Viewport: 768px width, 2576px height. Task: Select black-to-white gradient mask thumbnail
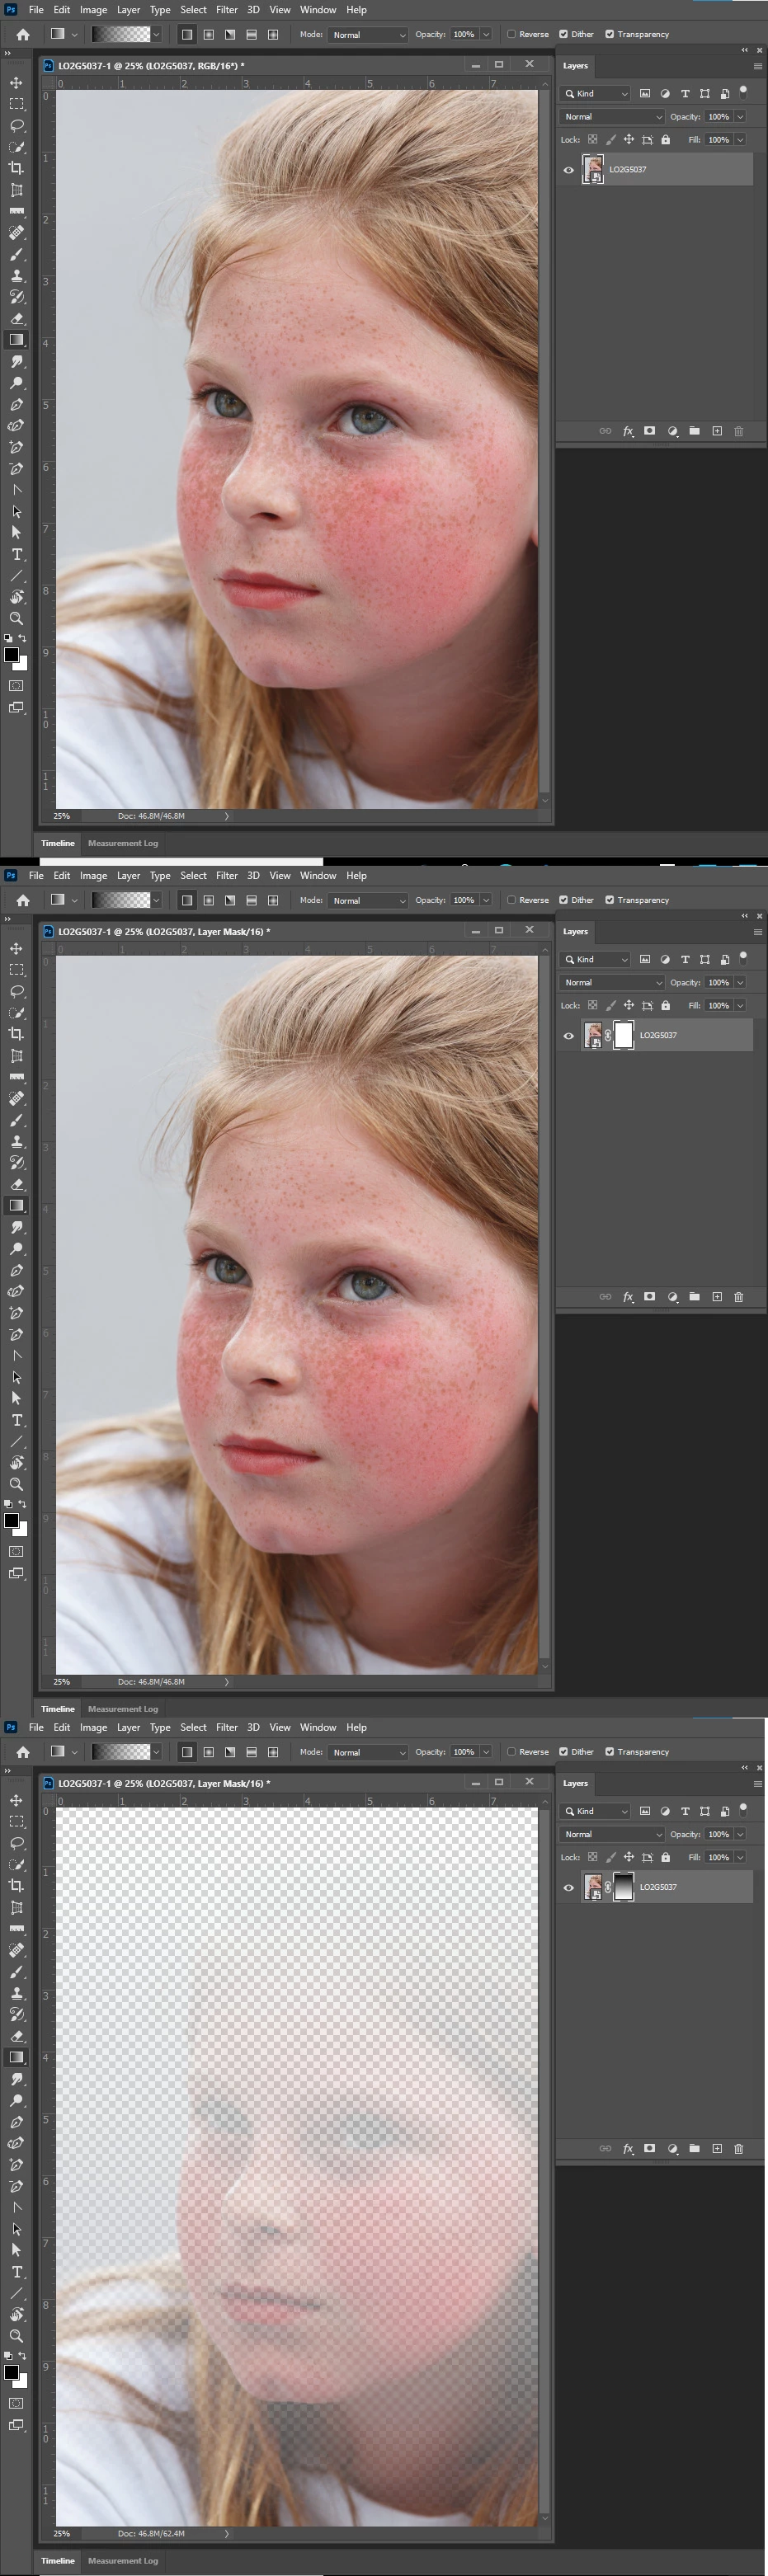(623, 1888)
